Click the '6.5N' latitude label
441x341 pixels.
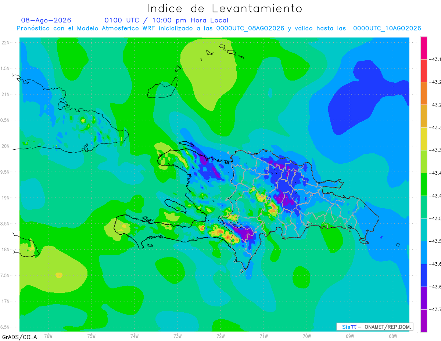point(5,327)
